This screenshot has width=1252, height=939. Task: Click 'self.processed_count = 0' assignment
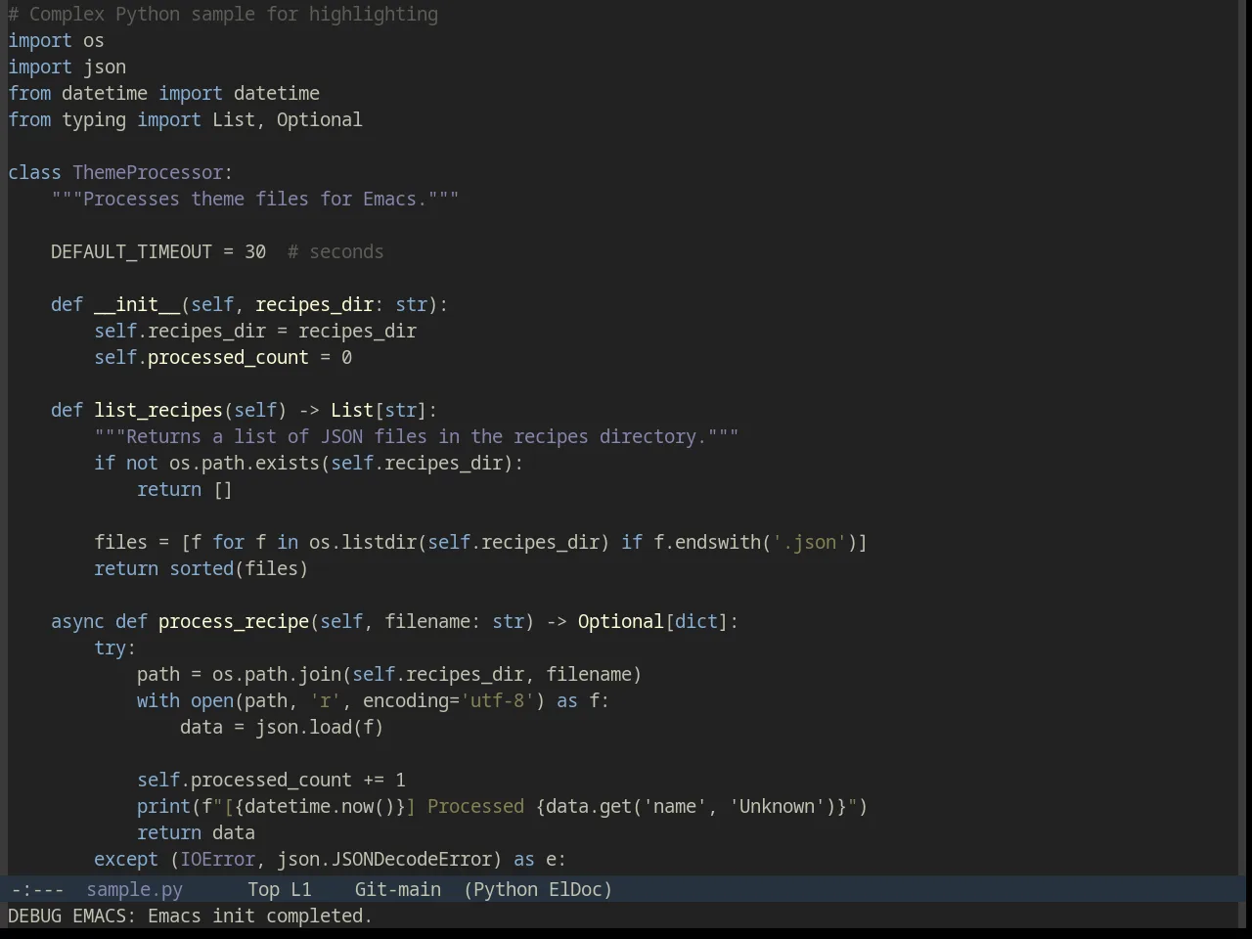coord(223,357)
